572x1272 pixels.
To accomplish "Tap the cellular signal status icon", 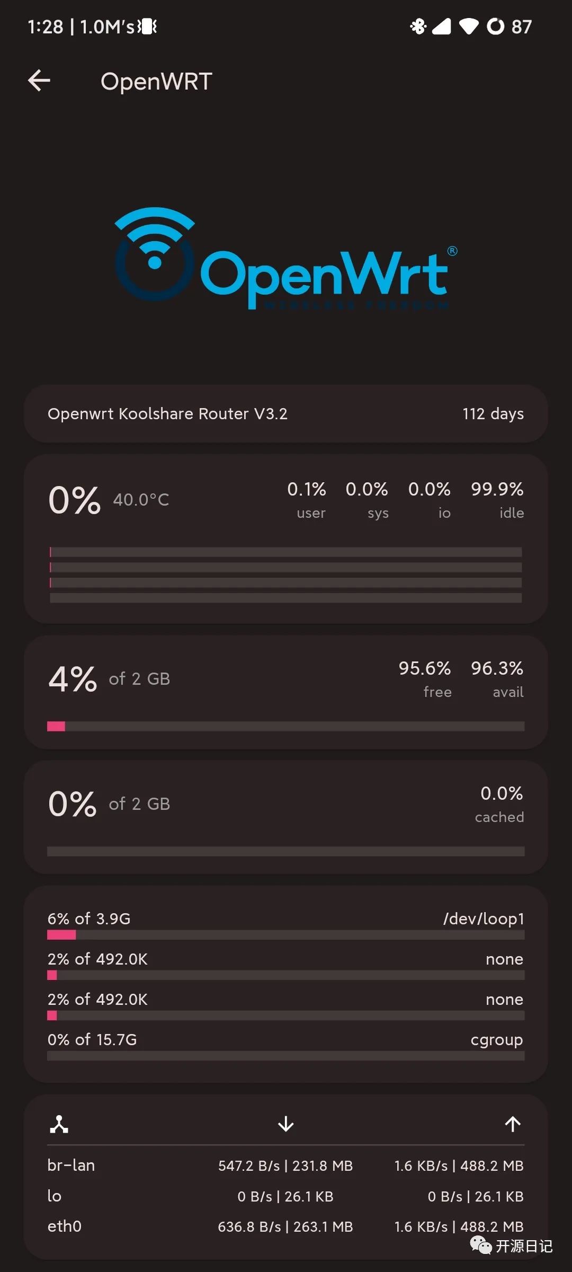I will coord(442,26).
